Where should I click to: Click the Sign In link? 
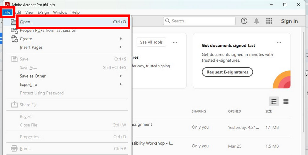click(x=289, y=21)
